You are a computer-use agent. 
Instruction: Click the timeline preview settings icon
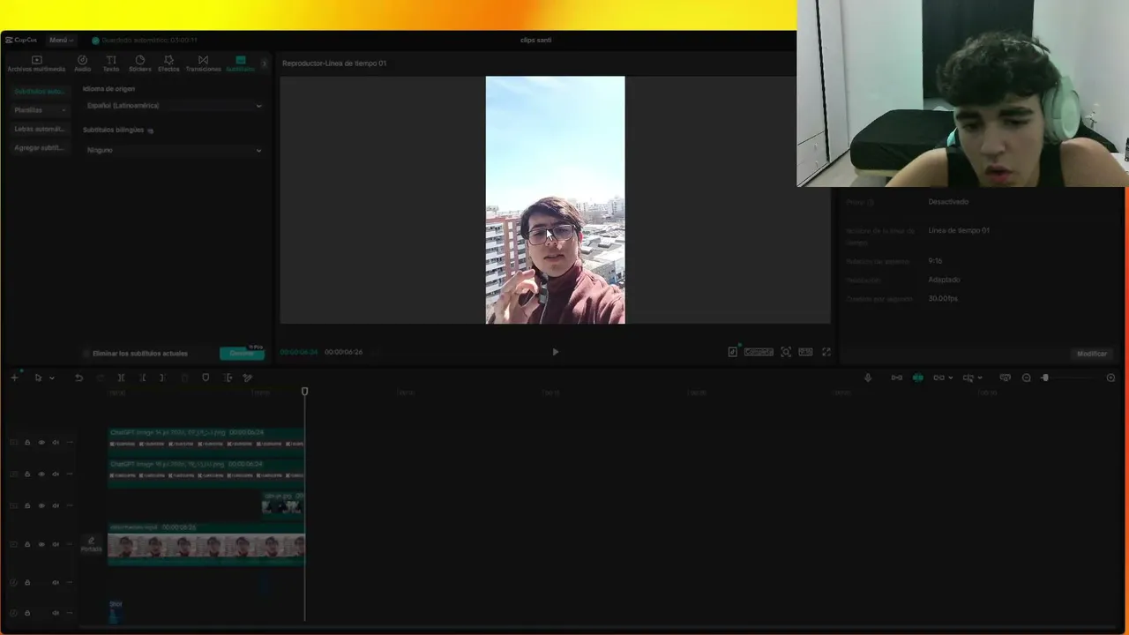tap(1005, 377)
